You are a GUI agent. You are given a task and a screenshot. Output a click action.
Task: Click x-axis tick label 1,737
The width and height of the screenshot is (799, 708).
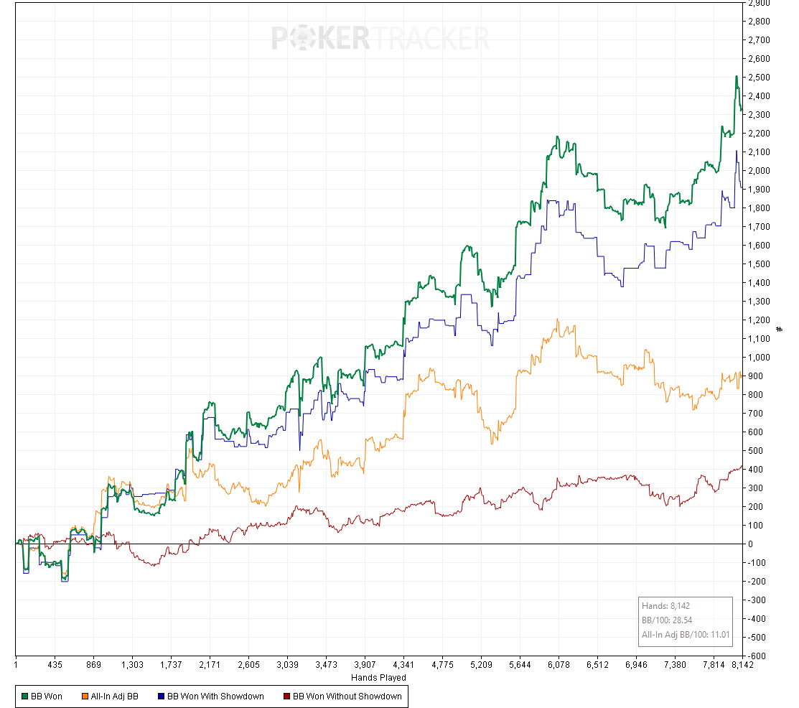coord(171,665)
